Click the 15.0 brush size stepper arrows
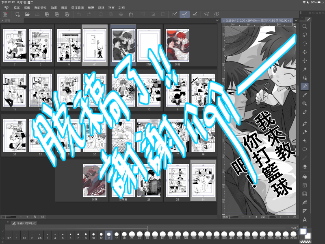The height and width of the screenshot is (244, 325). pos(298,228)
